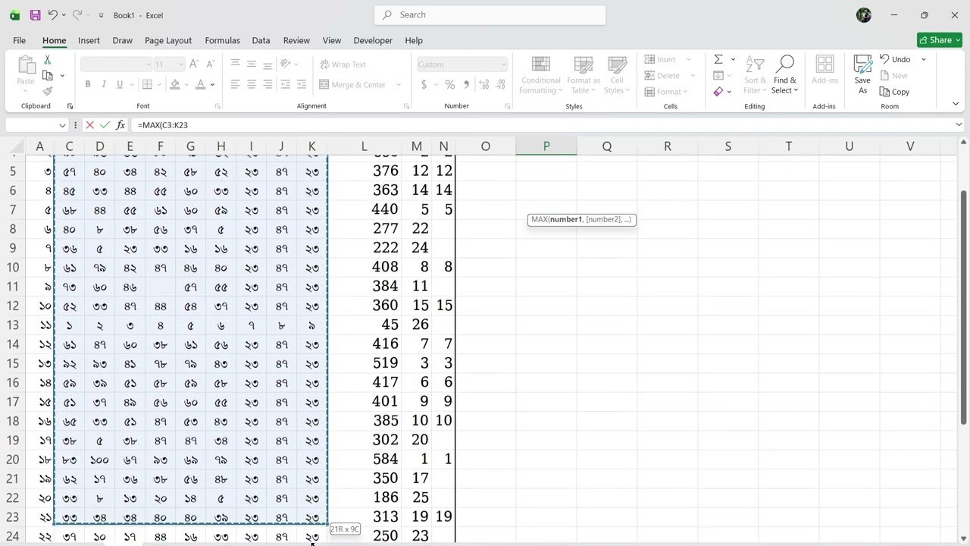
Task: Click the Percent Style icon
Action: coord(450,84)
